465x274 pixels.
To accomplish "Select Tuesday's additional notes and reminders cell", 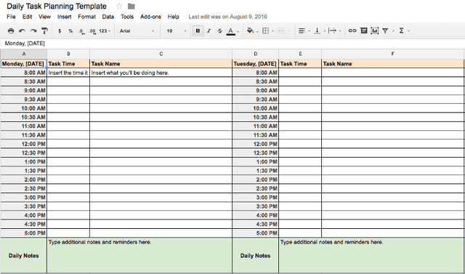I will (371, 256).
